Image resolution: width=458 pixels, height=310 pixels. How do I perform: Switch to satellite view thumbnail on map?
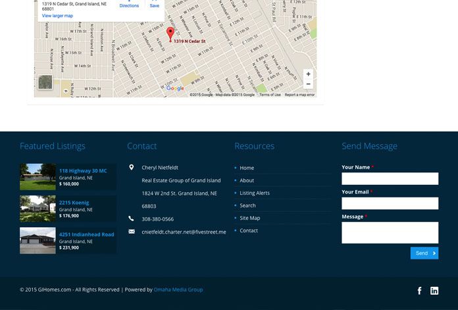coord(45,82)
